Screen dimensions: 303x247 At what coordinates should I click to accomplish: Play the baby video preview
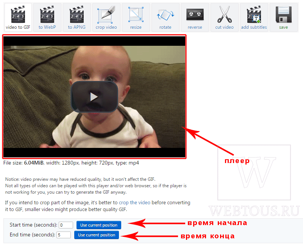pos(94,96)
